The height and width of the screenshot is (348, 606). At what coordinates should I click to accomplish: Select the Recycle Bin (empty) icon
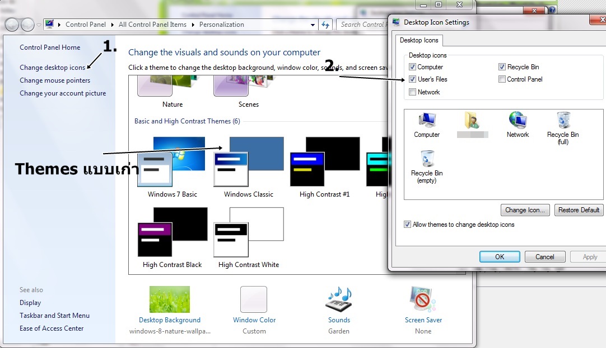pos(427,159)
